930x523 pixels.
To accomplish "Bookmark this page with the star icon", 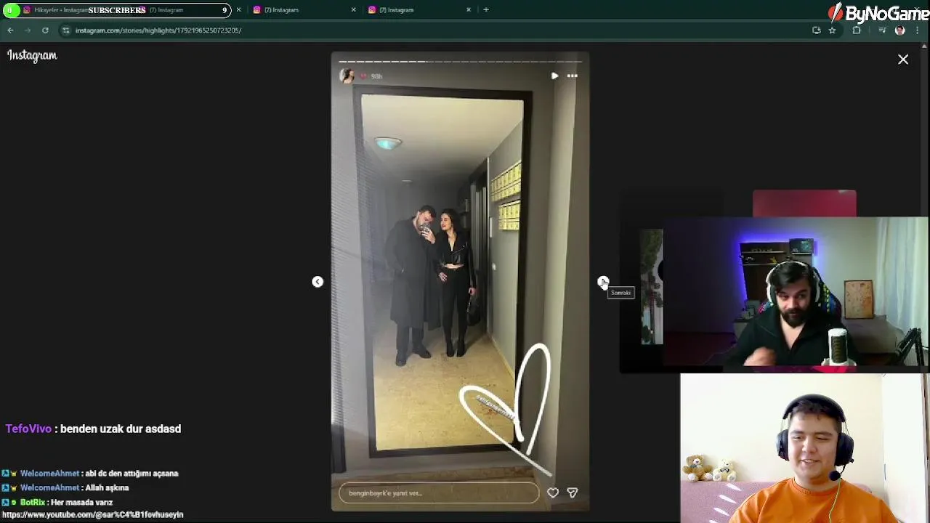I will [x=833, y=31].
